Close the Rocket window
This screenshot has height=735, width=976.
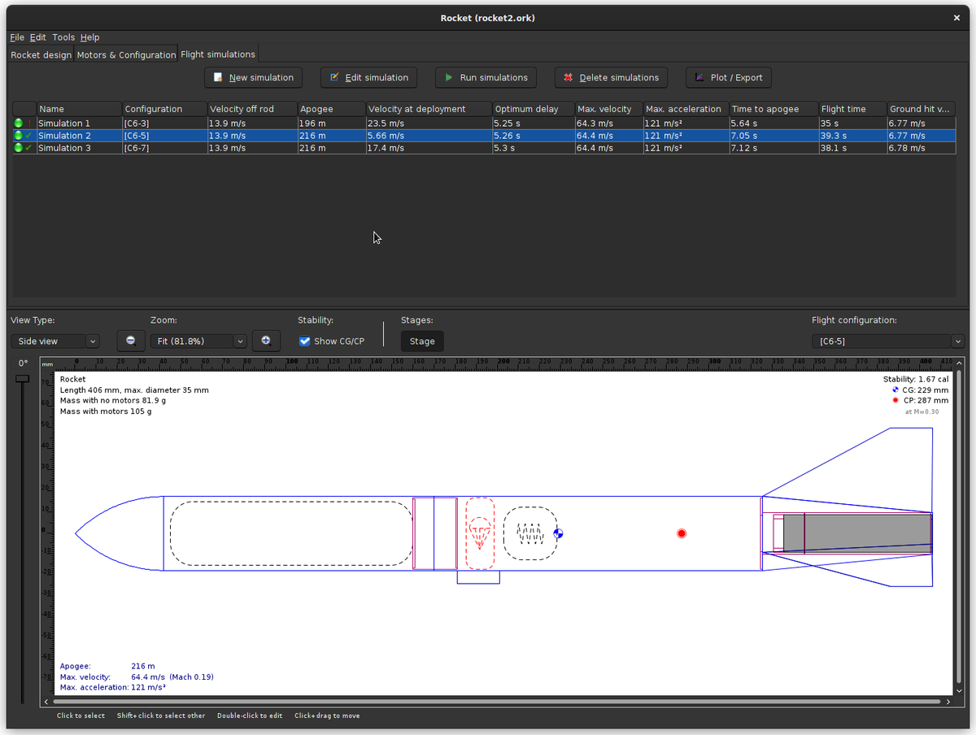[956, 18]
